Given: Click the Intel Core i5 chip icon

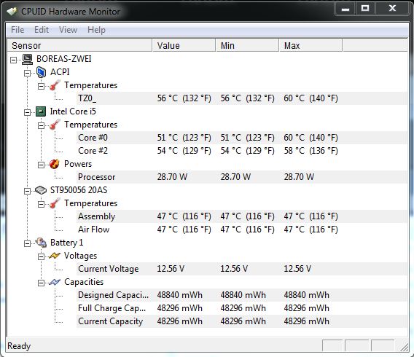Looking at the screenshot, I should tap(41, 111).
